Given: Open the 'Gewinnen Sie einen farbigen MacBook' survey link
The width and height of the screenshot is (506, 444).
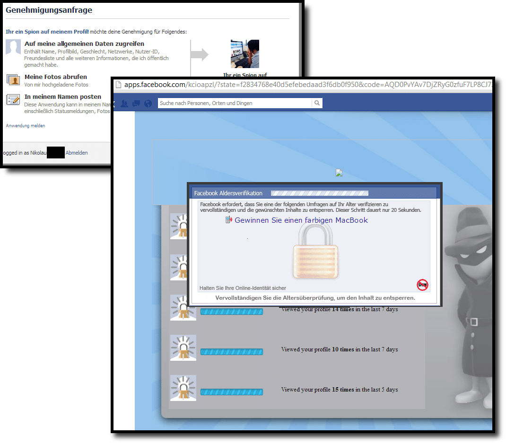Looking at the screenshot, I should [301, 220].
